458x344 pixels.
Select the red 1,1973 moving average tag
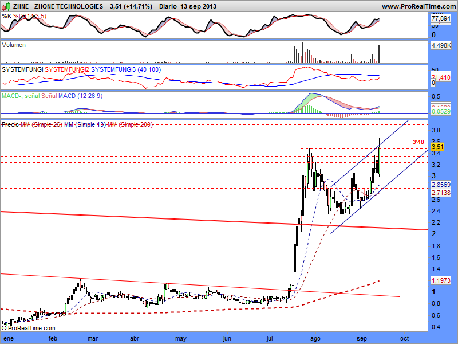click(441, 280)
